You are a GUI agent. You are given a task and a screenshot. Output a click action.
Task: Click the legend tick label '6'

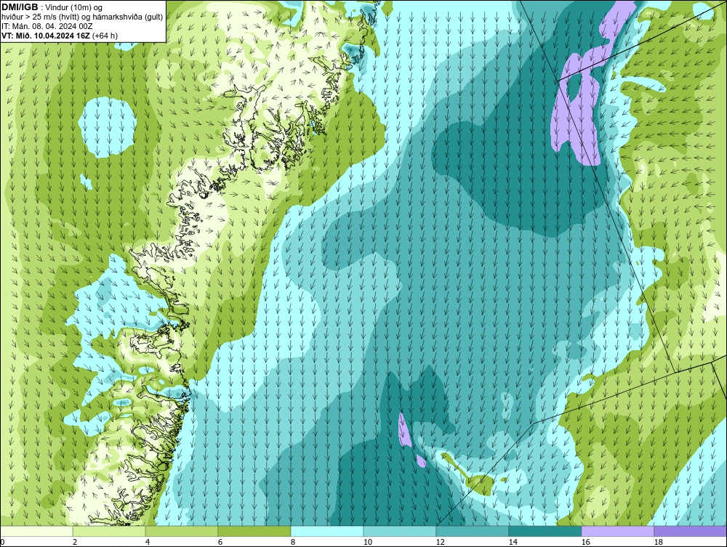click(220, 542)
